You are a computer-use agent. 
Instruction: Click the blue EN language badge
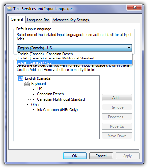coord(21,78)
